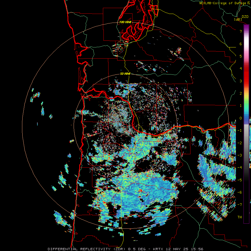Click the 50 NMI range ring label
The height and width of the screenshot is (251, 251).
click(x=125, y=74)
